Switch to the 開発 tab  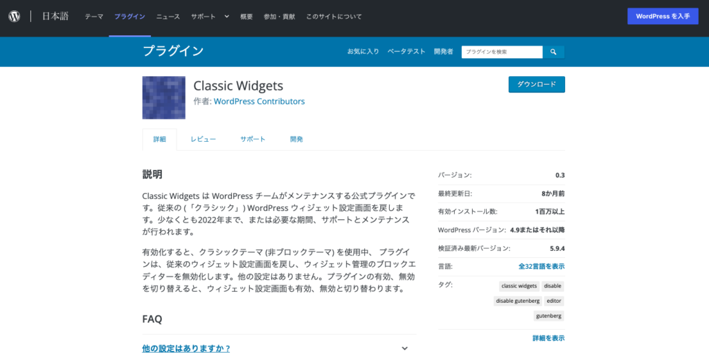pos(296,140)
